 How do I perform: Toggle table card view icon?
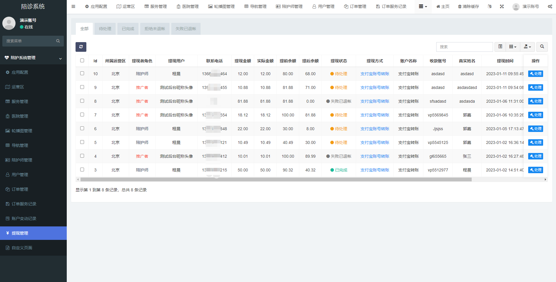point(500,47)
